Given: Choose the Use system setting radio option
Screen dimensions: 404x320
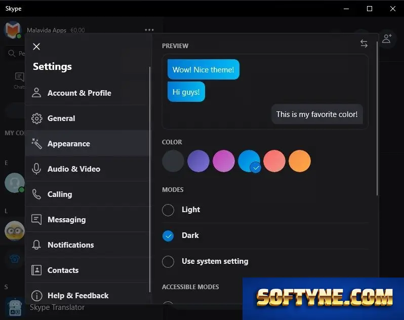Looking at the screenshot, I should [x=168, y=261].
